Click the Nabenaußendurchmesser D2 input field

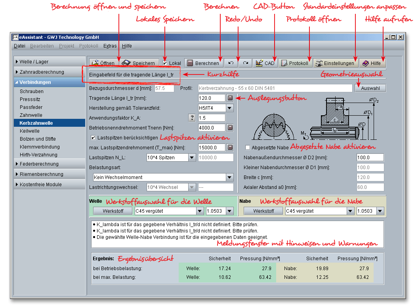(370, 158)
